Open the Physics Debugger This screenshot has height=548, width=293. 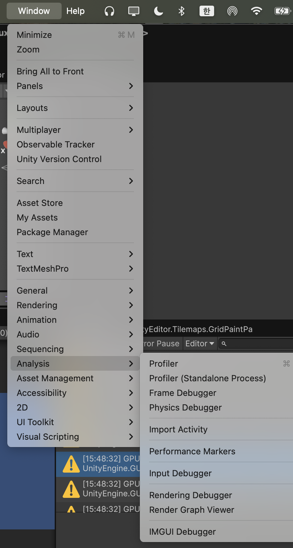tap(218, 408)
